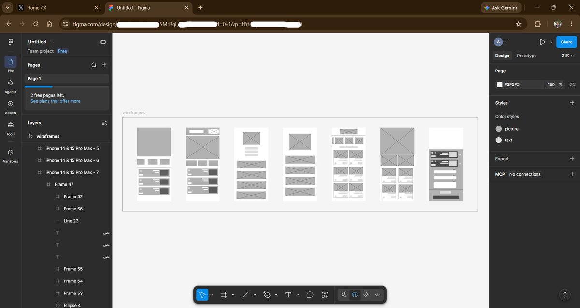This screenshot has height=308, width=580.
Task: Switch to the Home / X browser tab
Action: click(x=58, y=8)
